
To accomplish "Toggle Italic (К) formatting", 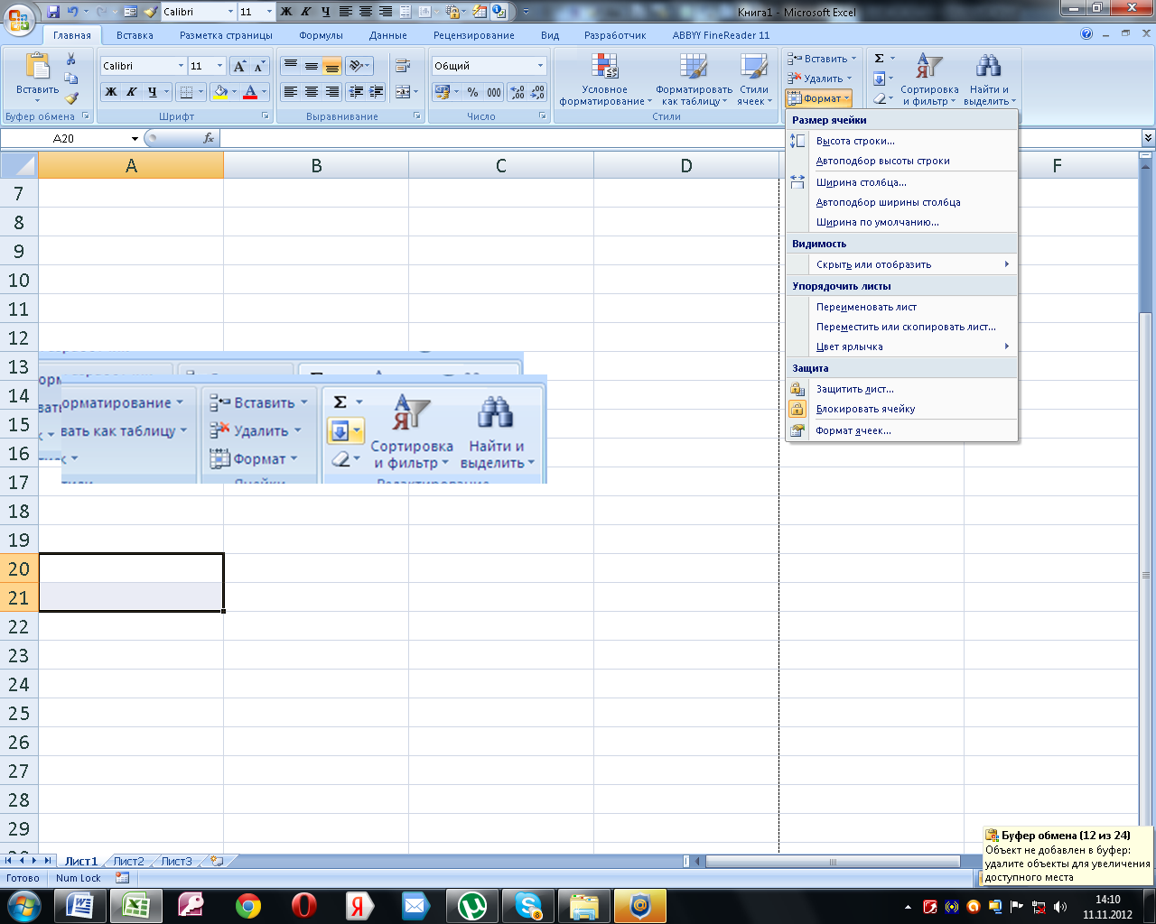I will coord(131,92).
